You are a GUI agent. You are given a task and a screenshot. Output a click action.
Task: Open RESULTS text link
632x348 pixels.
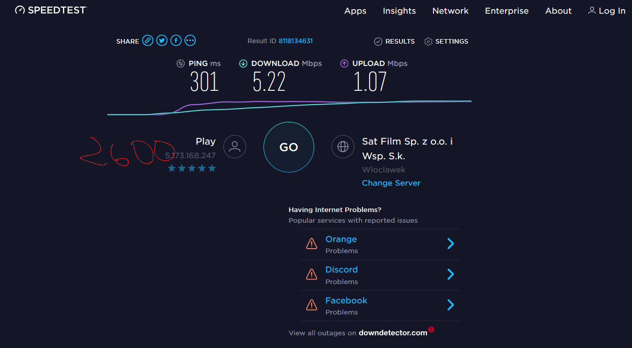400,42
